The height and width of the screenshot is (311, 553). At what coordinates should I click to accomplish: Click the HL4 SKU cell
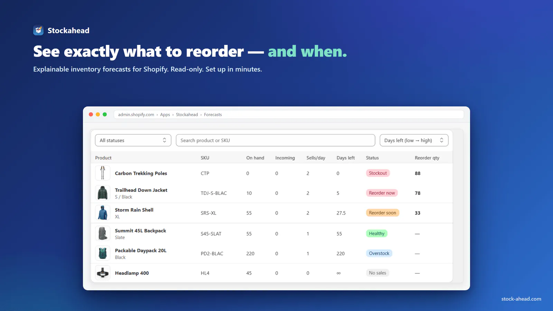point(205,273)
